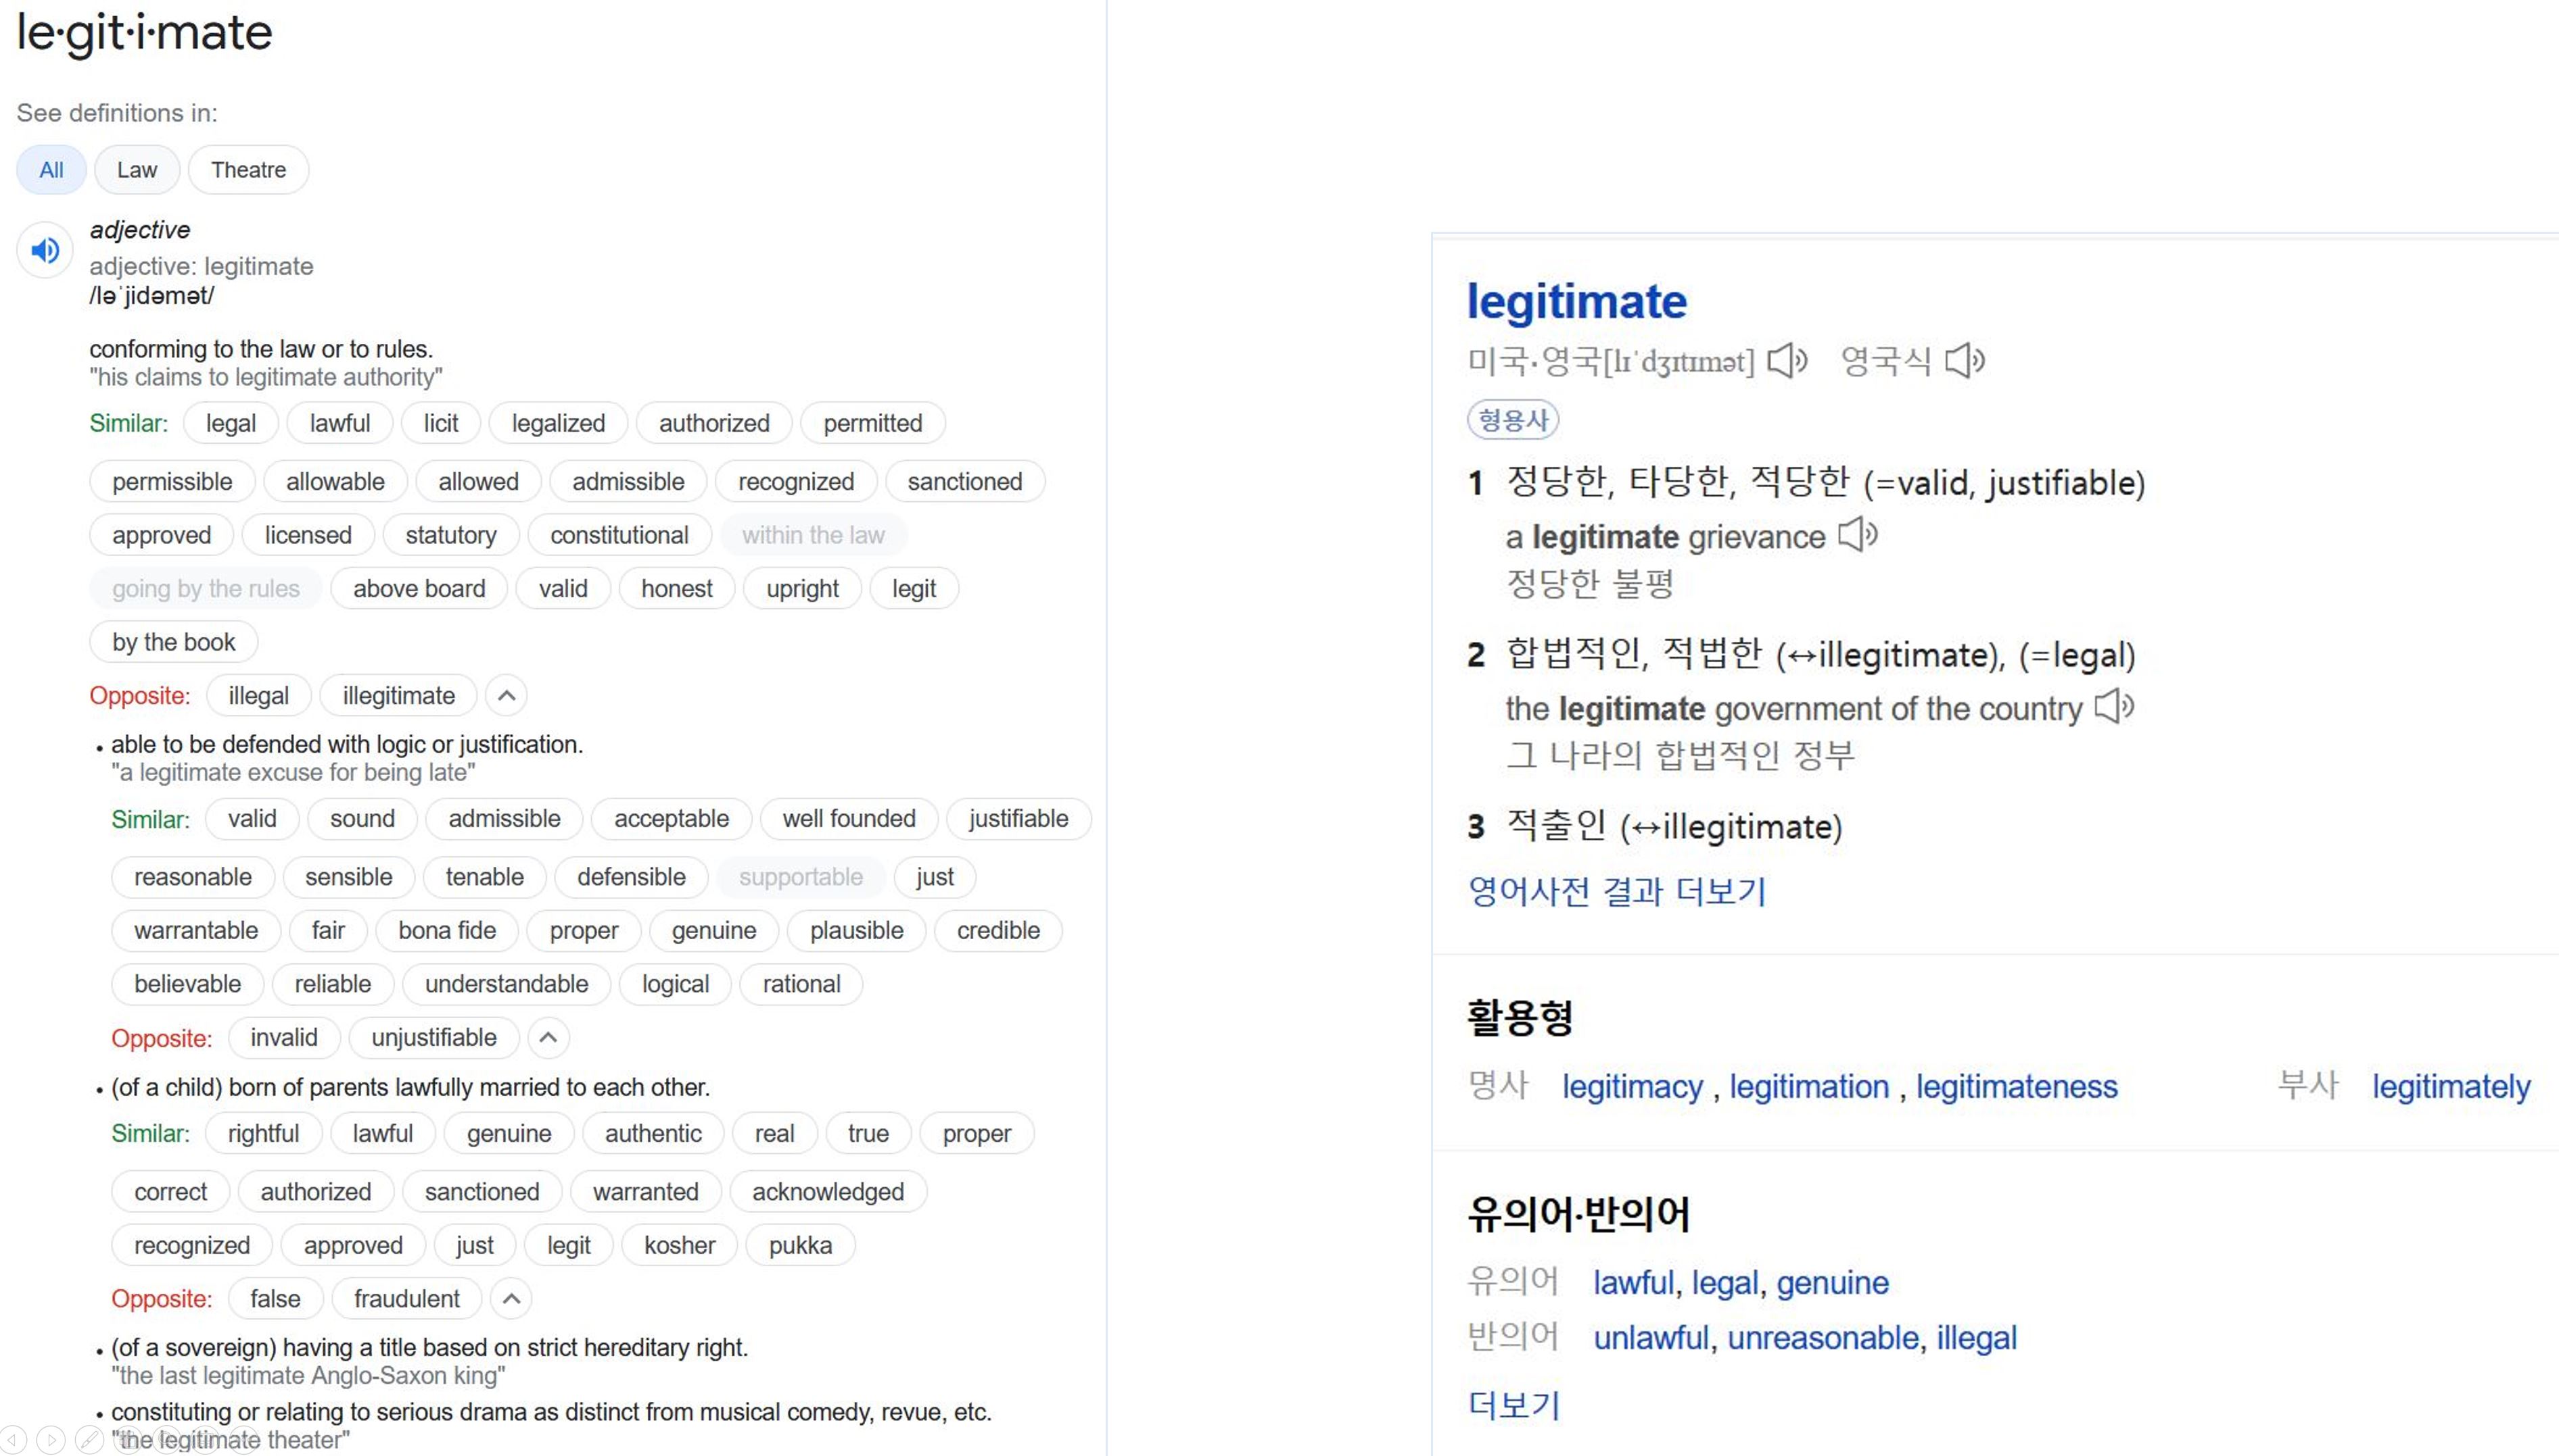Select the All definitions filter
This screenshot has height=1456, width=2559.
click(x=51, y=170)
